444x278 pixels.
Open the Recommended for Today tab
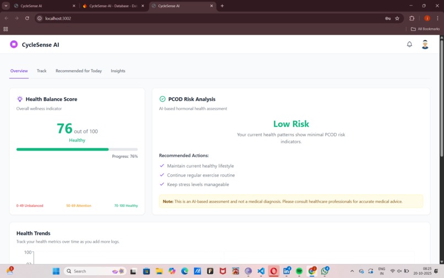click(79, 71)
